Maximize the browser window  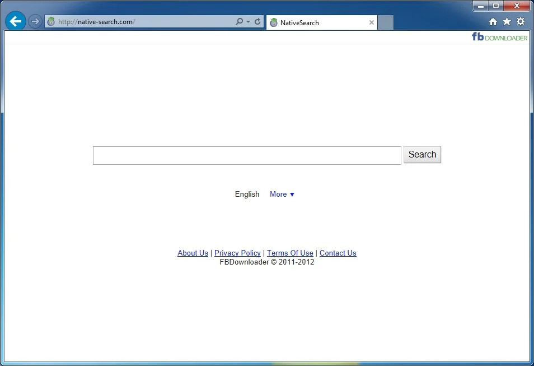coord(496,6)
